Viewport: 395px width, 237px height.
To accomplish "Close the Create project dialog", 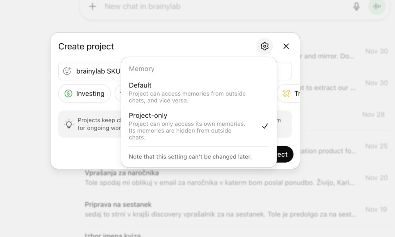I will click(286, 46).
